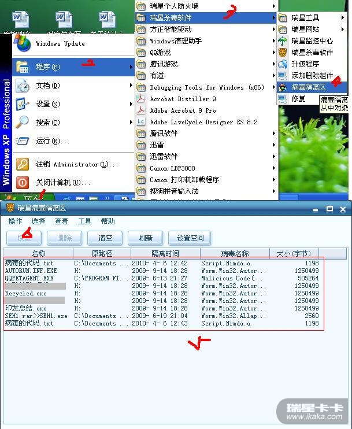
Task: Click the lion icon in quarantine title bar
Action: click(10, 208)
